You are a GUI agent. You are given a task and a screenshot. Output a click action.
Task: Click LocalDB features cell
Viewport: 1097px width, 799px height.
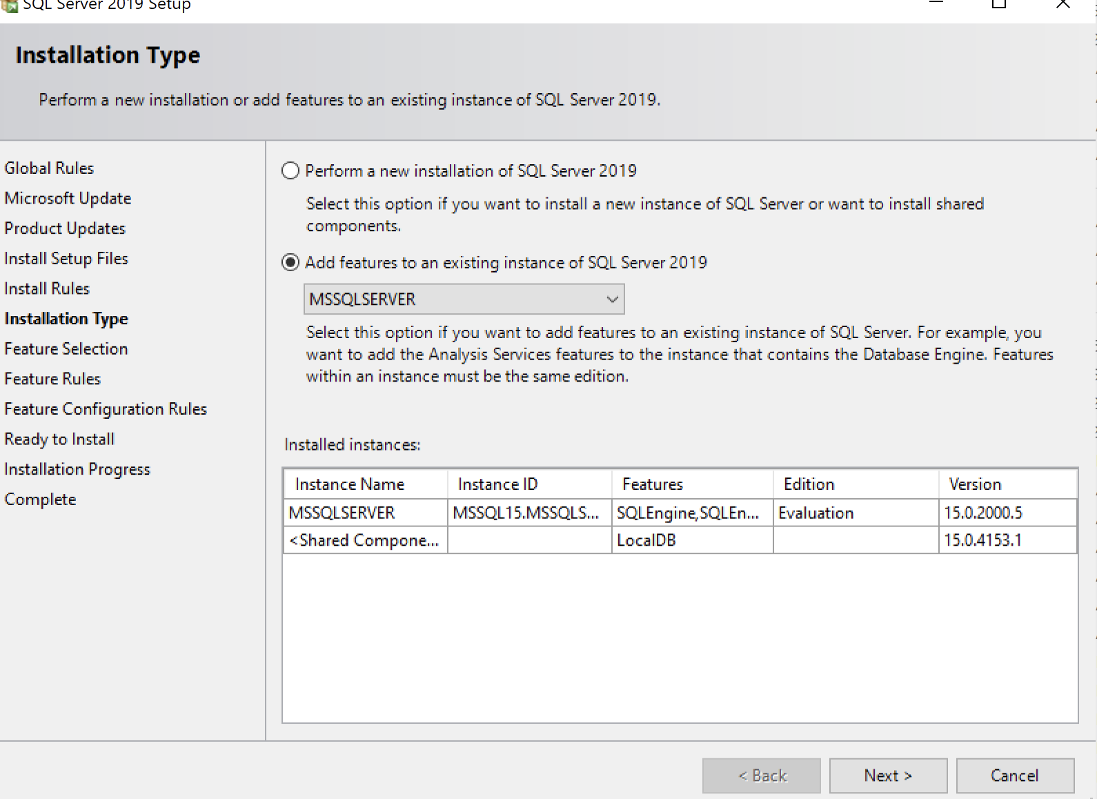692,540
